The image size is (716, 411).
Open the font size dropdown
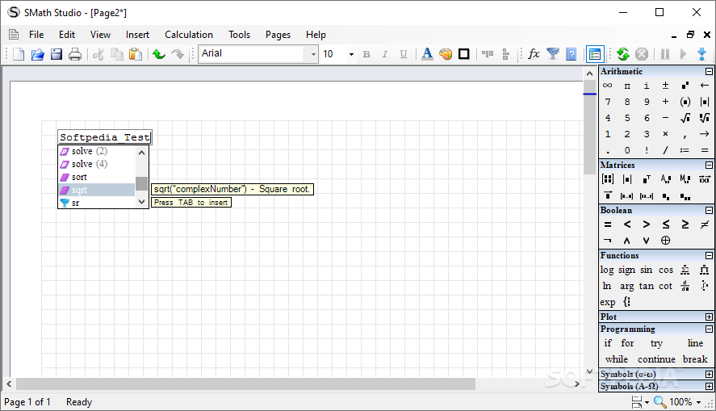[350, 54]
